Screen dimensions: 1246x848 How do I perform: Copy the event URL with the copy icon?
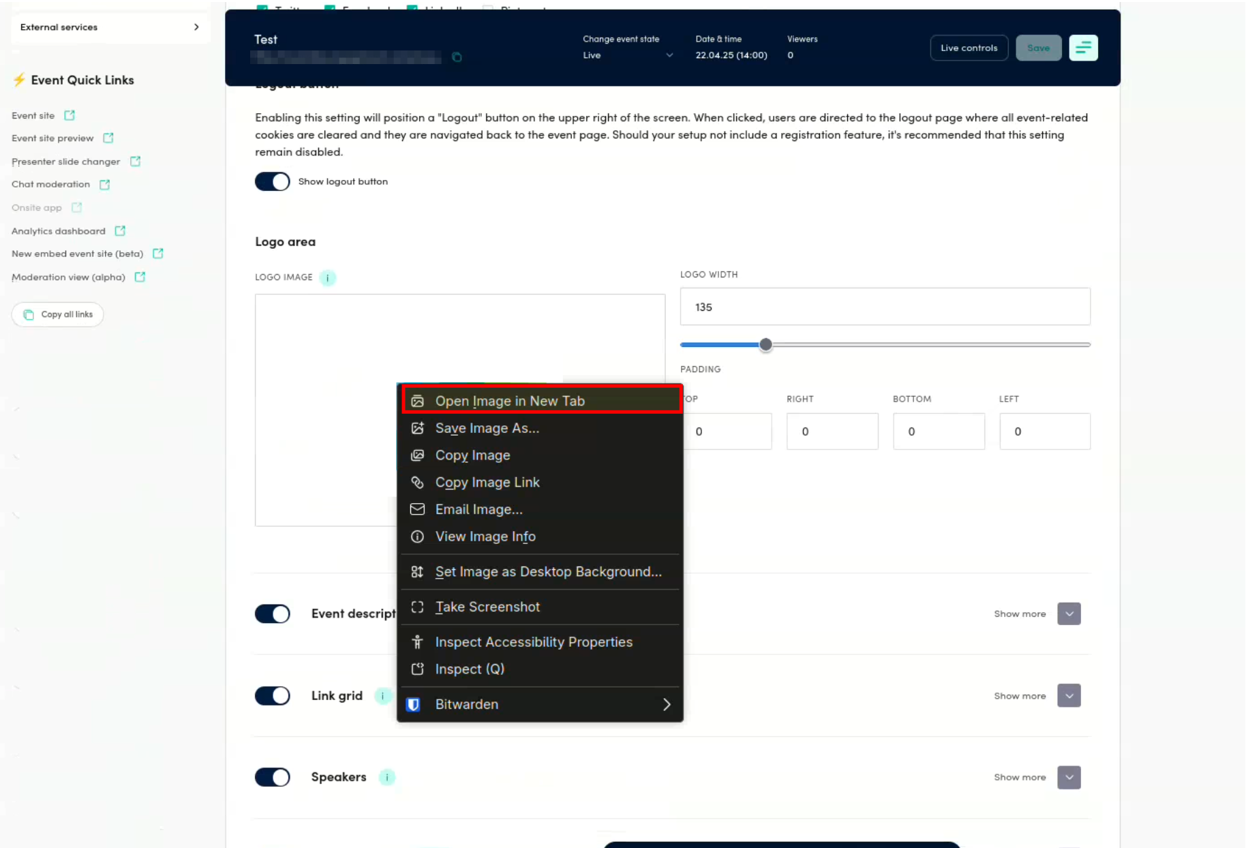click(x=457, y=57)
